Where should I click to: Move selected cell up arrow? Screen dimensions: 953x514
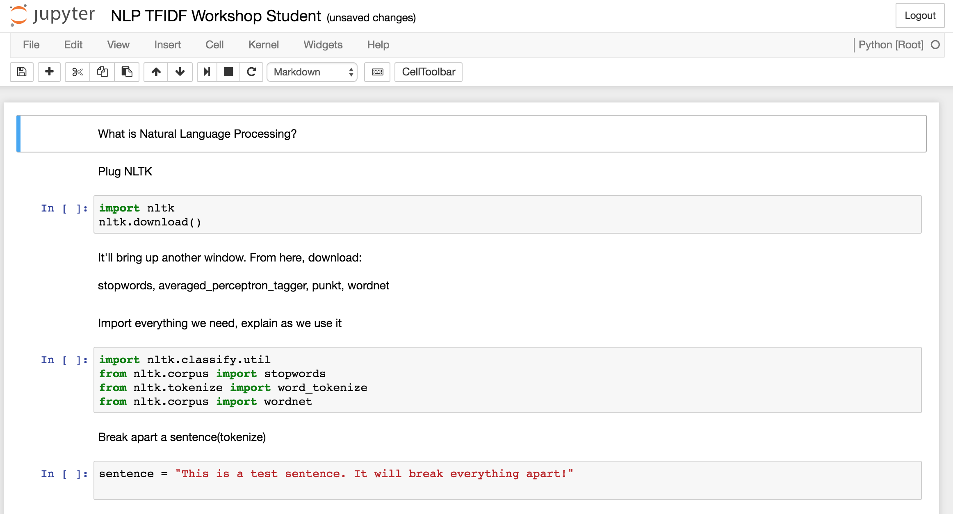coord(156,72)
